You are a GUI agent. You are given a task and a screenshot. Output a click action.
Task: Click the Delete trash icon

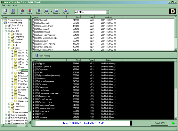[x=39, y=12]
